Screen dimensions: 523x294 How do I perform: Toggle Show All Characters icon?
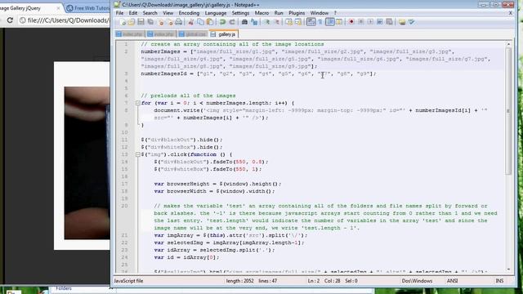320,22
